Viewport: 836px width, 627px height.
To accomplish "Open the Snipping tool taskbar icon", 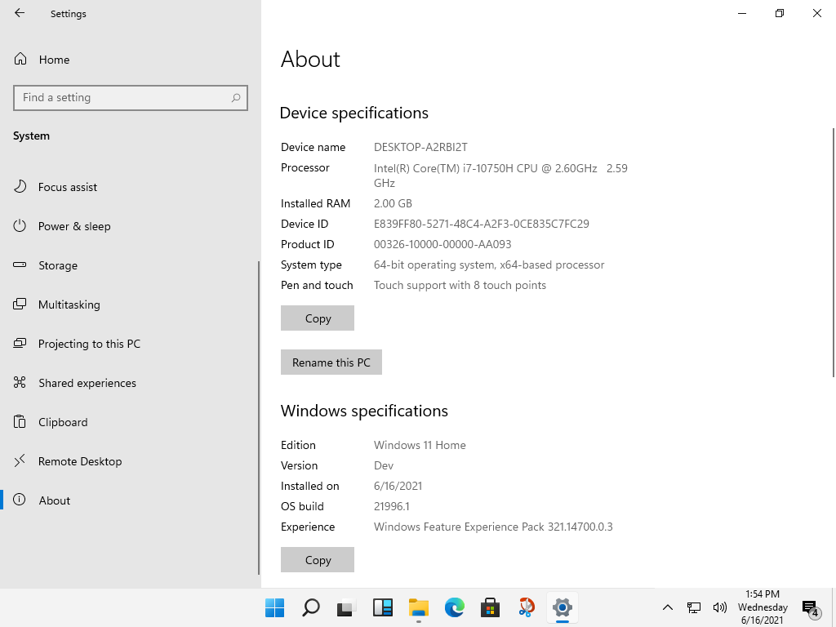I will click(x=527, y=607).
